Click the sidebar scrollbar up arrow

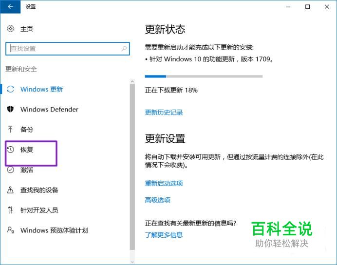(x=132, y=81)
